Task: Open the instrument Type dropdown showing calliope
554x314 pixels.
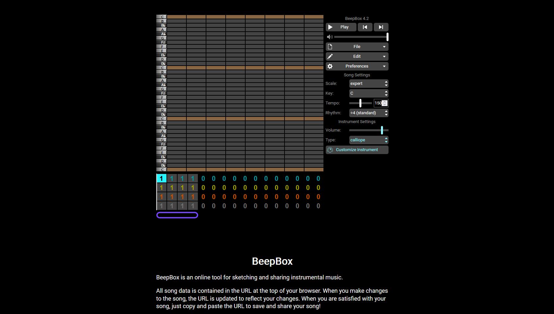Action: (x=369, y=140)
